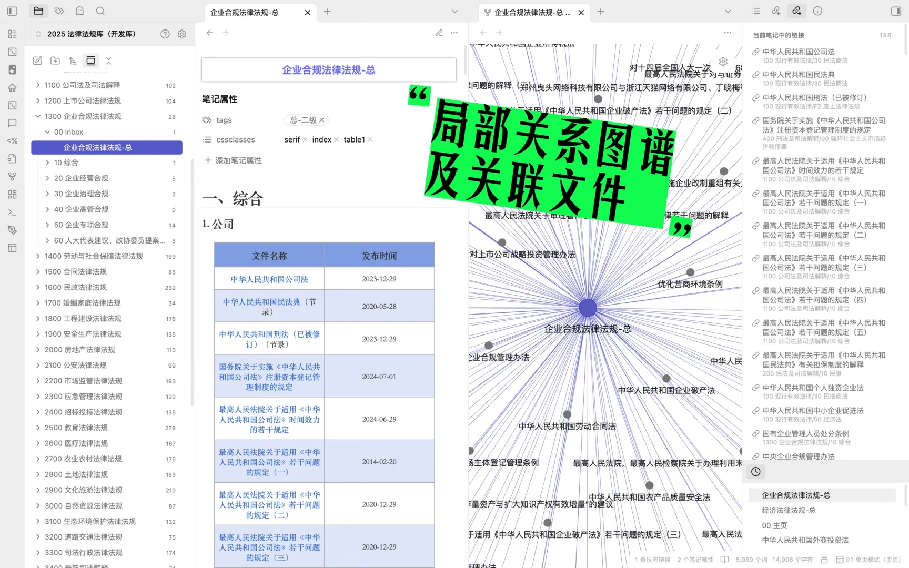This screenshot has width=909, height=568.
Task: Open the graph view icon in left ribbon
Action: tap(12, 176)
